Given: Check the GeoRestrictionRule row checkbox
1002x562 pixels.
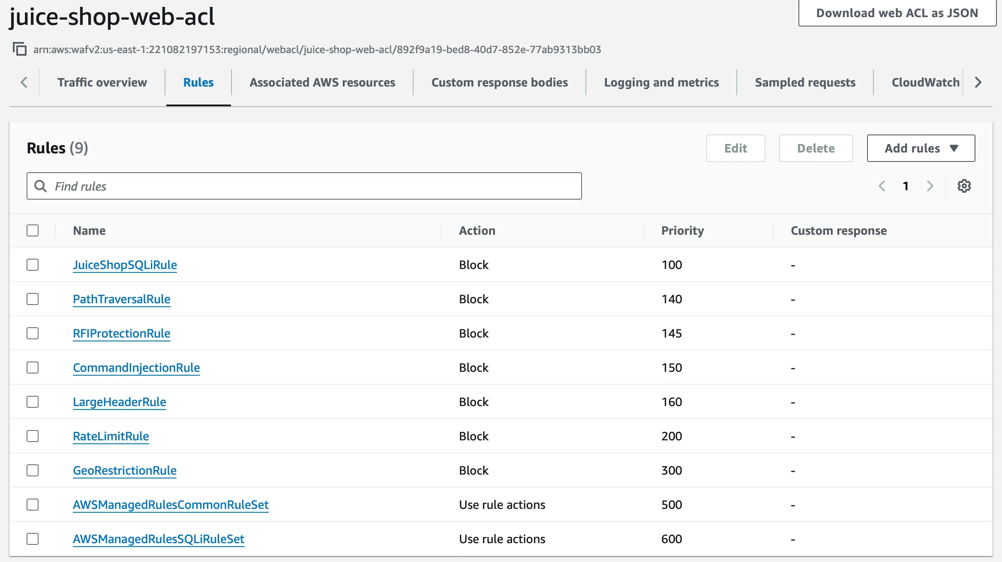Looking at the screenshot, I should [33, 470].
